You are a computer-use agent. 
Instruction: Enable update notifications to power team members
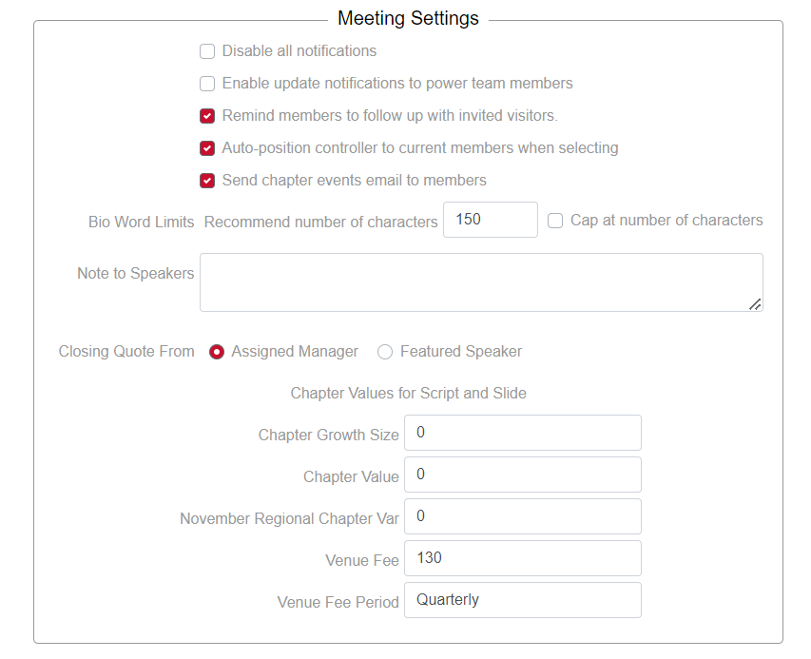pos(207,84)
